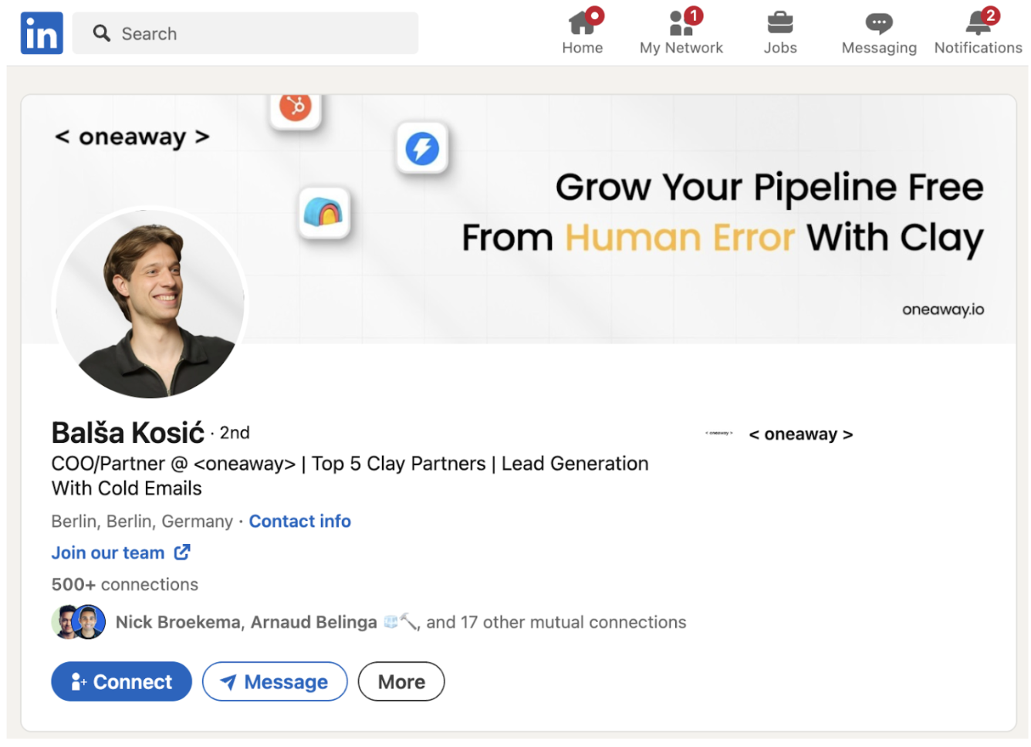Open Balša Kosić's profile photo
The image size is (1031, 747).
tap(150, 303)
